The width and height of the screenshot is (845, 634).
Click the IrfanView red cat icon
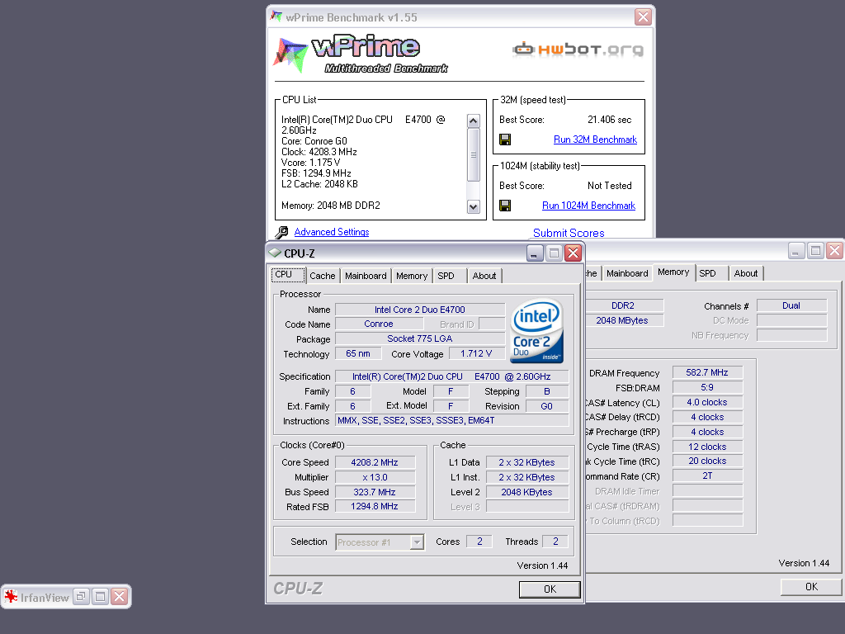pyautogui.click(x=11, y=597)
